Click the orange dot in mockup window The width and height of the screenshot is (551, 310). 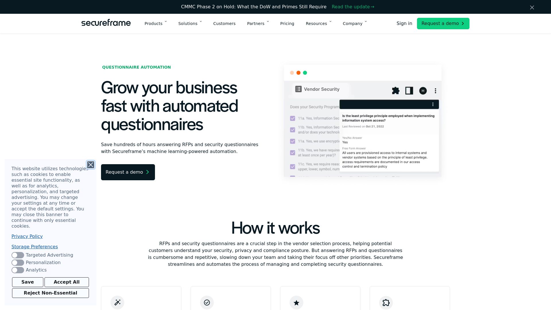(x=298, y=73)
